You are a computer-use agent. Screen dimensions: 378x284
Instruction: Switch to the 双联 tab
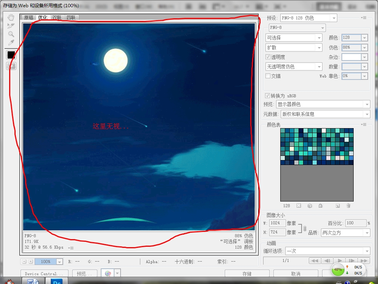pyautogui.click(x=57, y=17)
